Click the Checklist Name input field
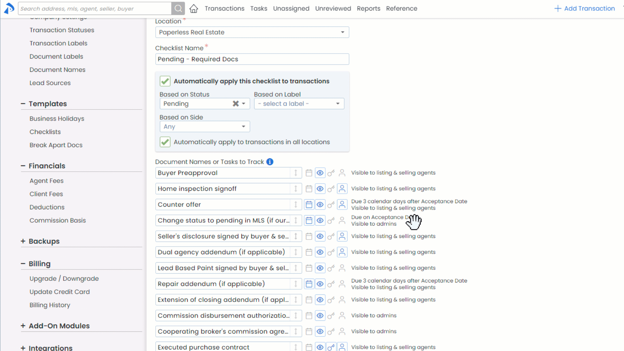Screen dimensions: 624x351 [x=252, y=59]
